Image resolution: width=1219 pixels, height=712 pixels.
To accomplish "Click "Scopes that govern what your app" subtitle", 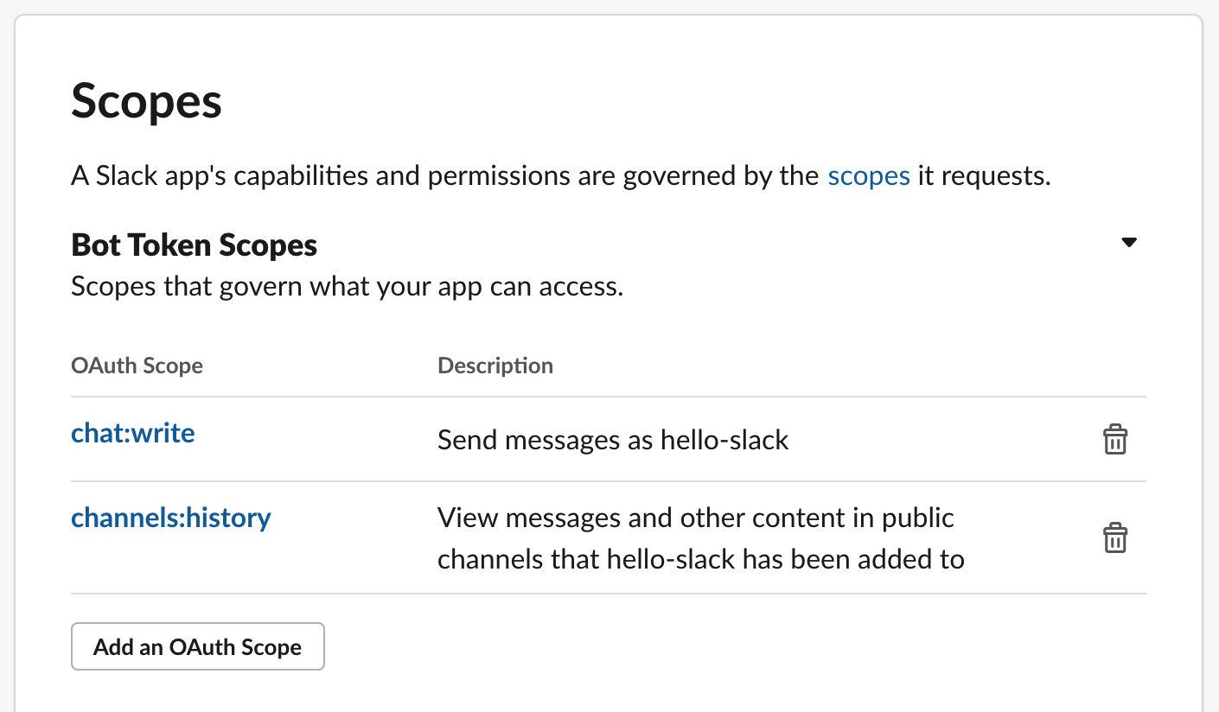I will [x=347, y=287].
